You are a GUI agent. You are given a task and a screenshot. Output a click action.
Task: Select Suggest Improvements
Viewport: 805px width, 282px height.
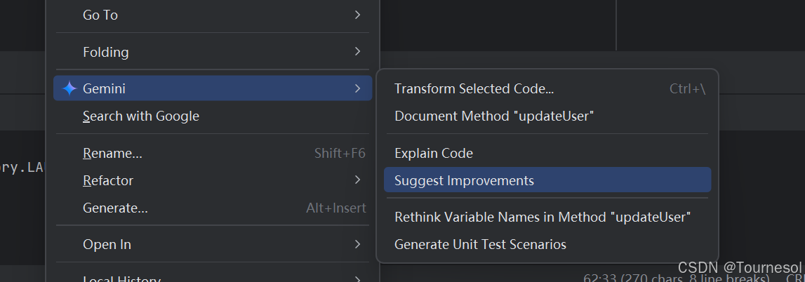click(464, 180)
